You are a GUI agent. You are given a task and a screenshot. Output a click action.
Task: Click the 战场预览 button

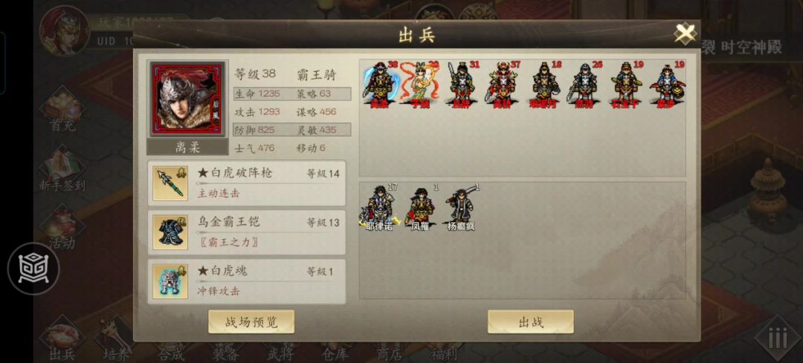(251, 321)
